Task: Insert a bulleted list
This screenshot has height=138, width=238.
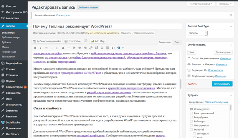Action: point(52,48)
